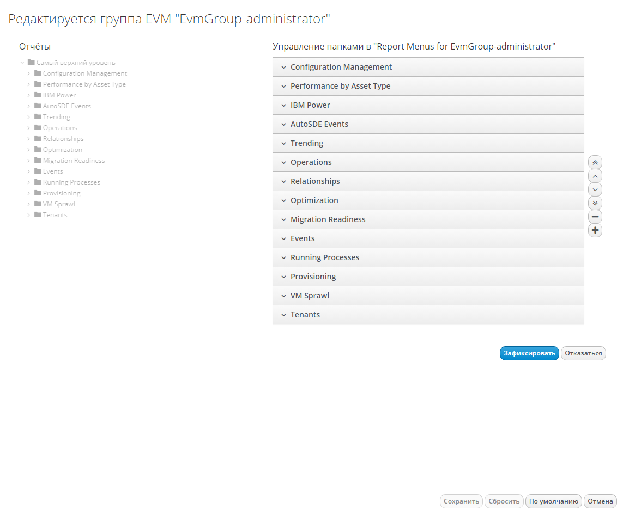Click the Tenants folder icon in tree
Viewport: 623px width, 509px height.
38,214
